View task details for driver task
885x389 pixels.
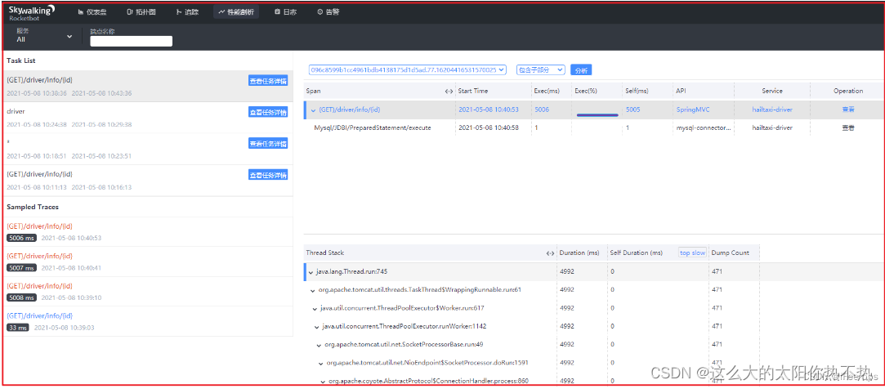(x=268, y=112)
